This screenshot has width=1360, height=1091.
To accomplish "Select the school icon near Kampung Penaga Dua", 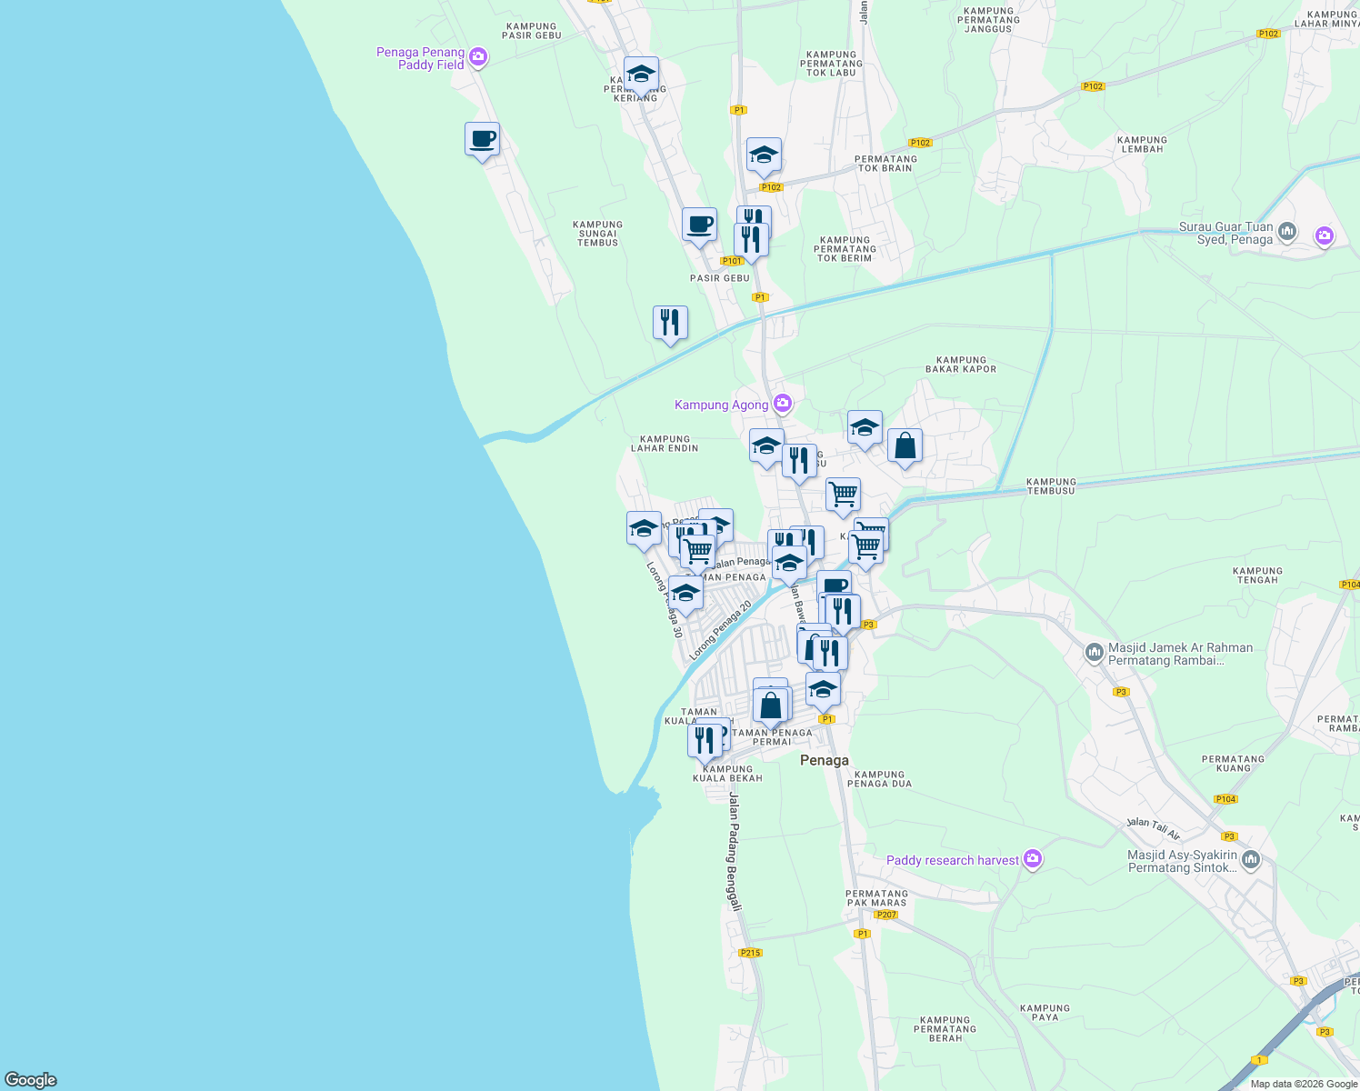I will (x=823, y=689).
